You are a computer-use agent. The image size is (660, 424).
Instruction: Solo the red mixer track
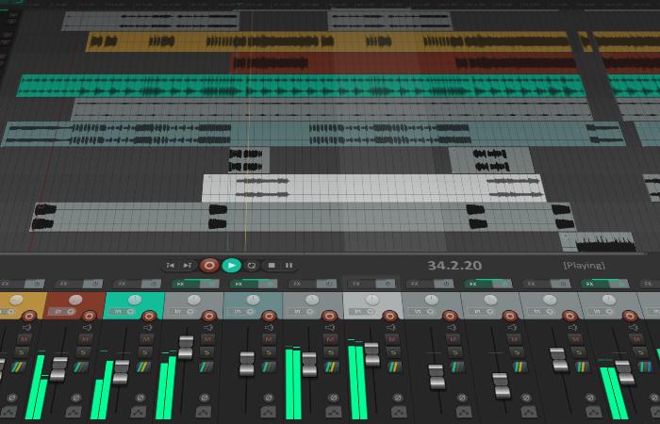(x=84, y=351)
